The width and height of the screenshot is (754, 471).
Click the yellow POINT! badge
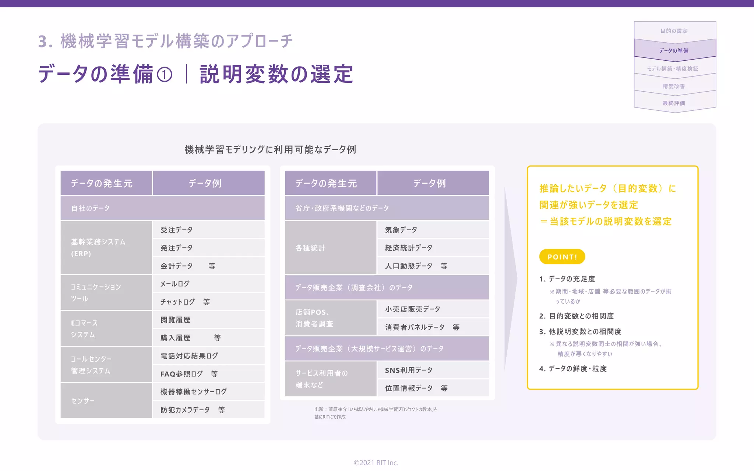tap(562, 257)
